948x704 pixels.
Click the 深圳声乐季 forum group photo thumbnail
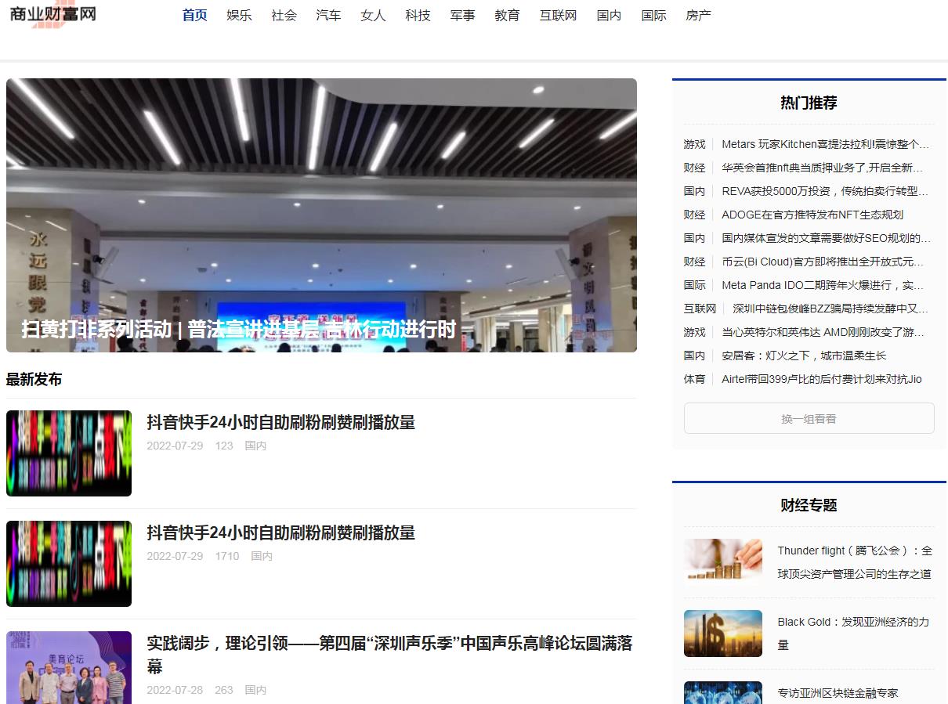(69, 667)
